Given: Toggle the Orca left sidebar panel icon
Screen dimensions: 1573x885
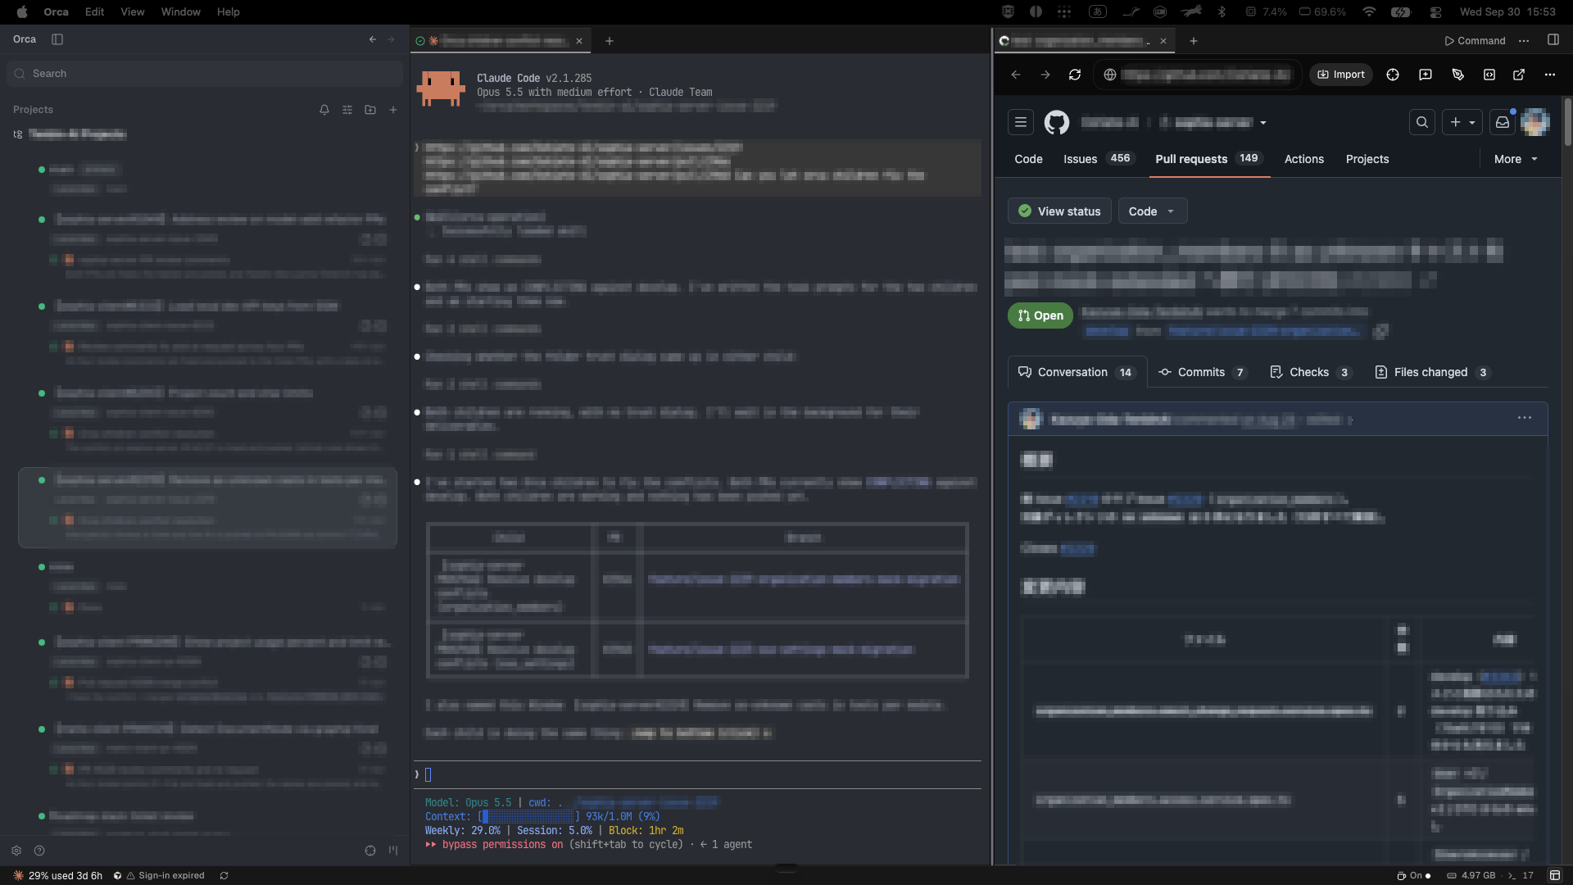Looking at the screenshot, I should (57, 39).
